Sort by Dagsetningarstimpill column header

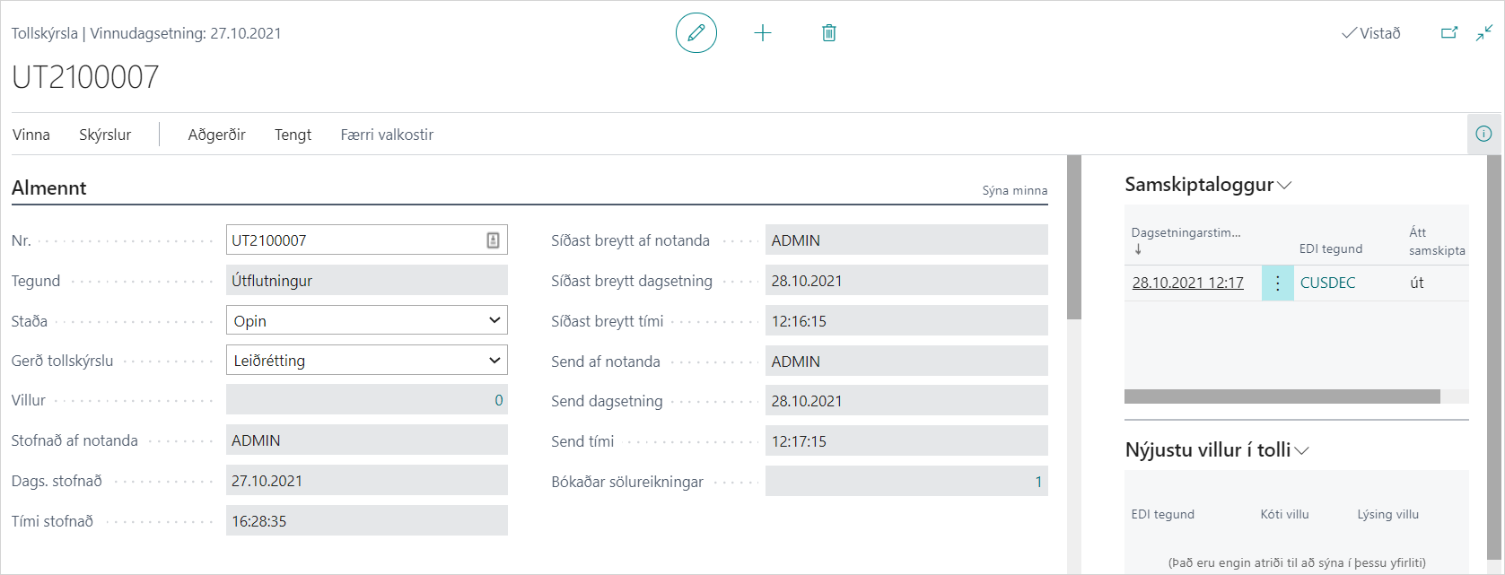click(1186, 233)
